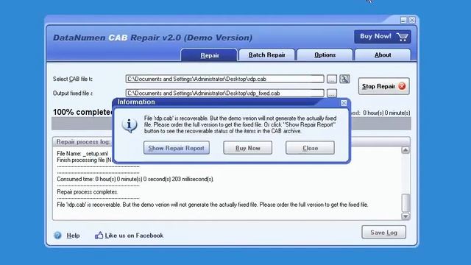This screenshot has height=265, width=471.
Task: Close the Information dialog with X
Action: pos(344,103)
